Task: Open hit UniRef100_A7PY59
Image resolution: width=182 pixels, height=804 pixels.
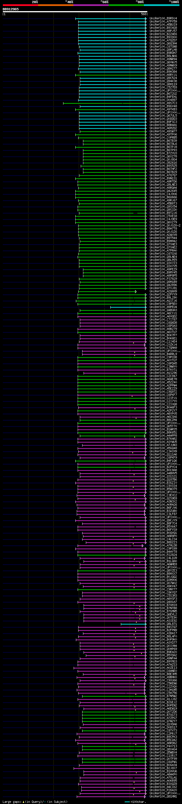Action: [163, 22]
